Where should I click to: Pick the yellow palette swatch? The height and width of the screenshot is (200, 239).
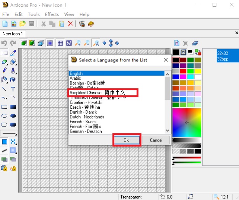(198, 71)
